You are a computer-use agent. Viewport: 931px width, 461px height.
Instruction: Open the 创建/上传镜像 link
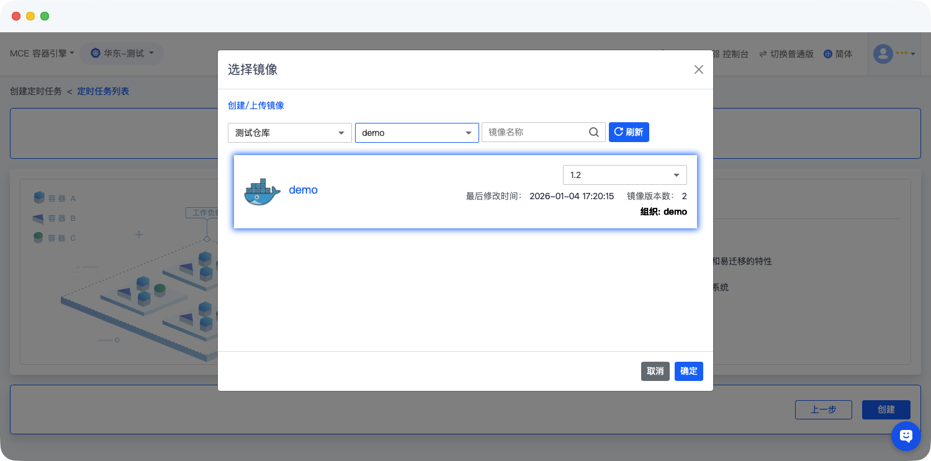point(256,105)
